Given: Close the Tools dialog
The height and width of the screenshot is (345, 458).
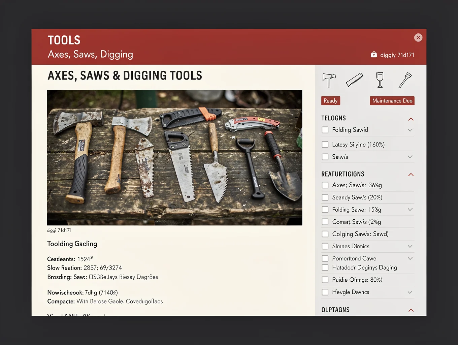Looking at the screenshot, I should point(418,37).
